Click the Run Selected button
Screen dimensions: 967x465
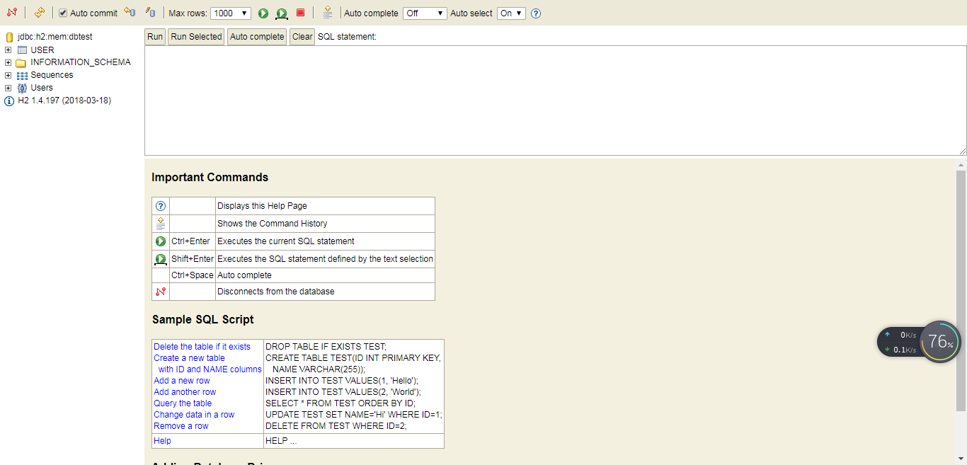196,37
